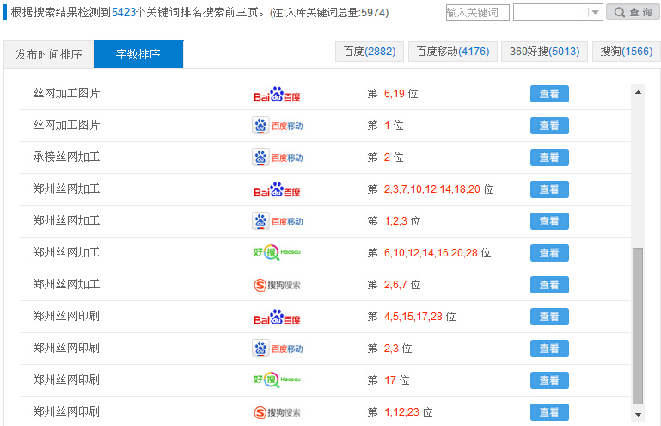Click ranking text 第 1,2,3 位

click(394, 221)
